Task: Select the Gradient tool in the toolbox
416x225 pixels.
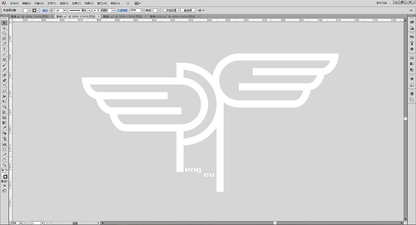Action: [4, 123]
